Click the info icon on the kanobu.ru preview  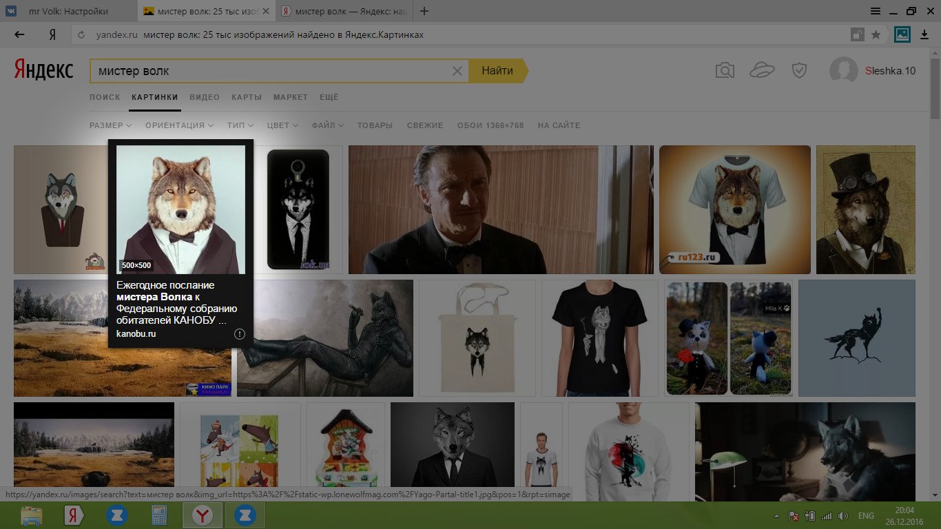click(239, 334)
